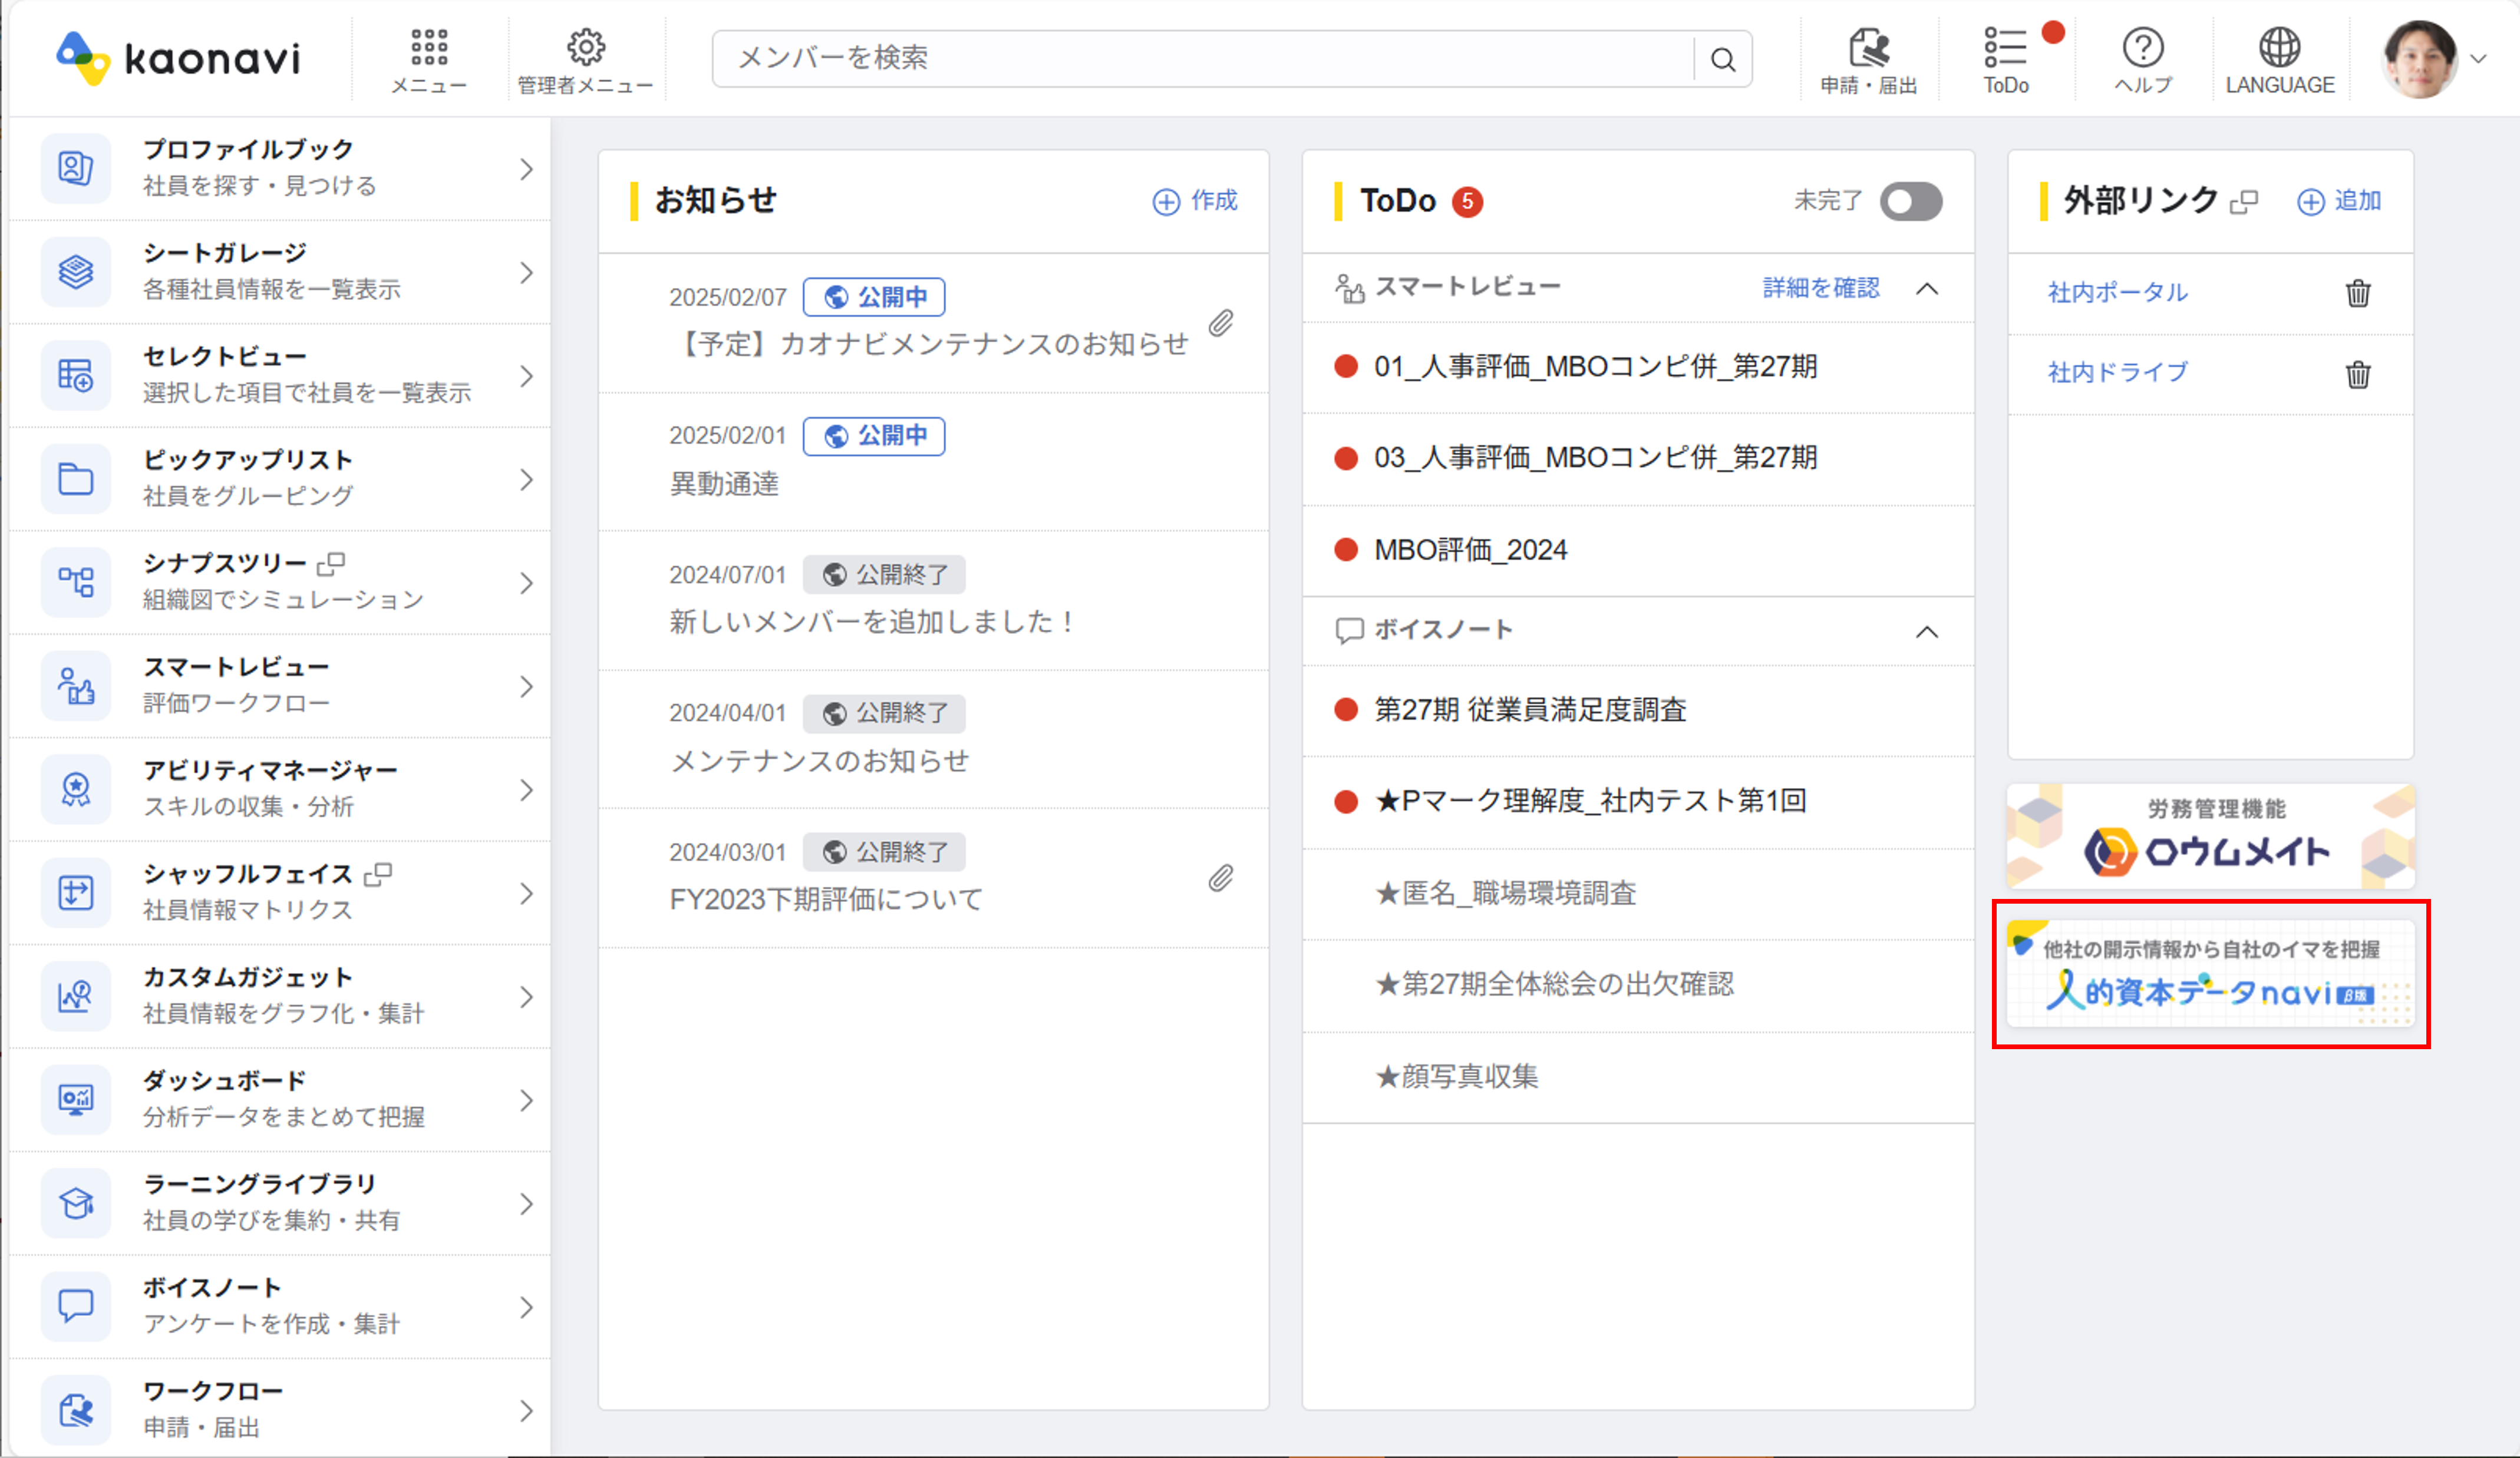Viewport: 2520px width, 1458px height.
Task: Click the ダッシュボード icon in sidebar
Action: click(76, 1099)
